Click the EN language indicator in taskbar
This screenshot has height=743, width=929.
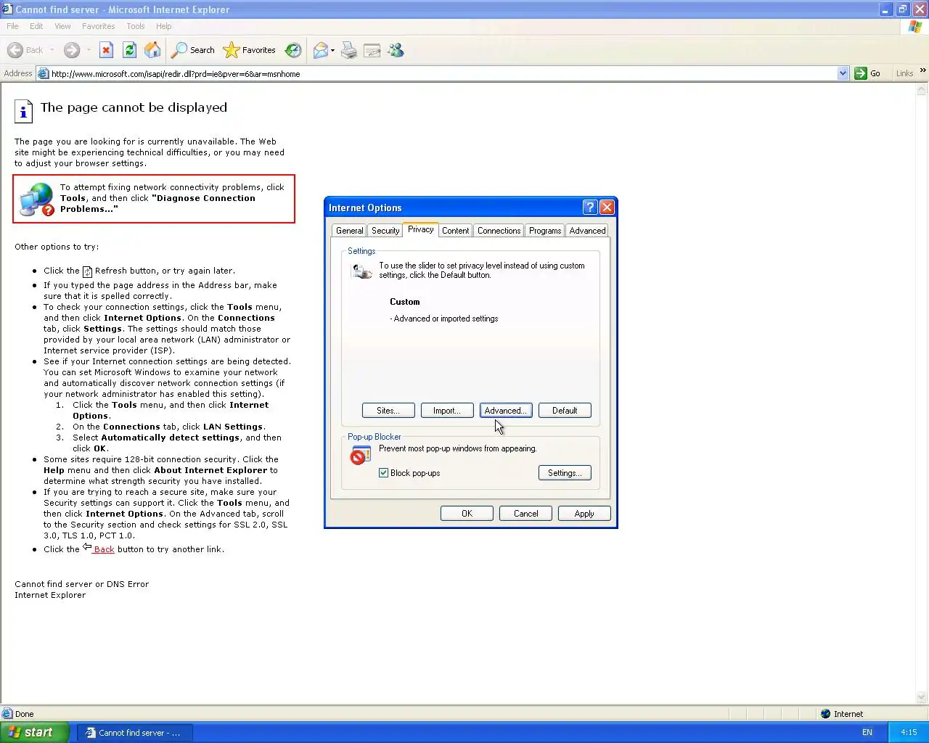867,732
